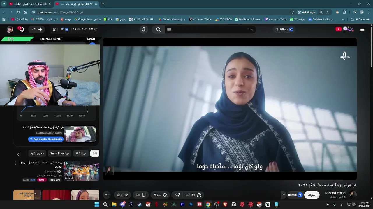Click See similar thumbnails button
The image size is (373, 209).
click(x=46, y=139)
